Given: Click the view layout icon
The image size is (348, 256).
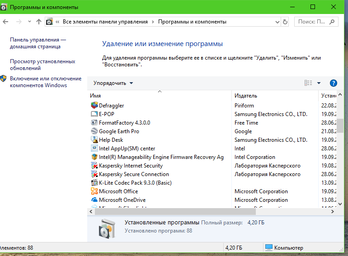Looking at the screenshot, I should (308, 83).
